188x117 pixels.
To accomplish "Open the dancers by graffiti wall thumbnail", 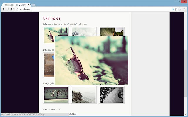I will (x=56, y=95).
